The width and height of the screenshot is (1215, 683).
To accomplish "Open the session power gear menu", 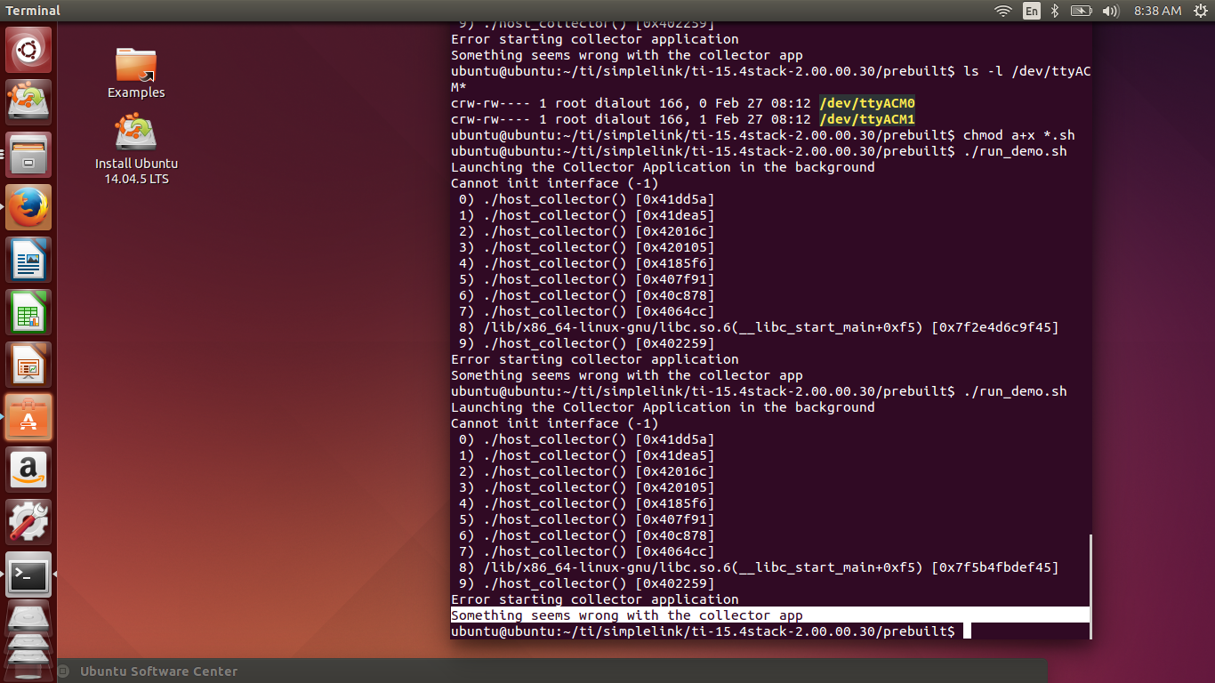I will (1199, 11).
